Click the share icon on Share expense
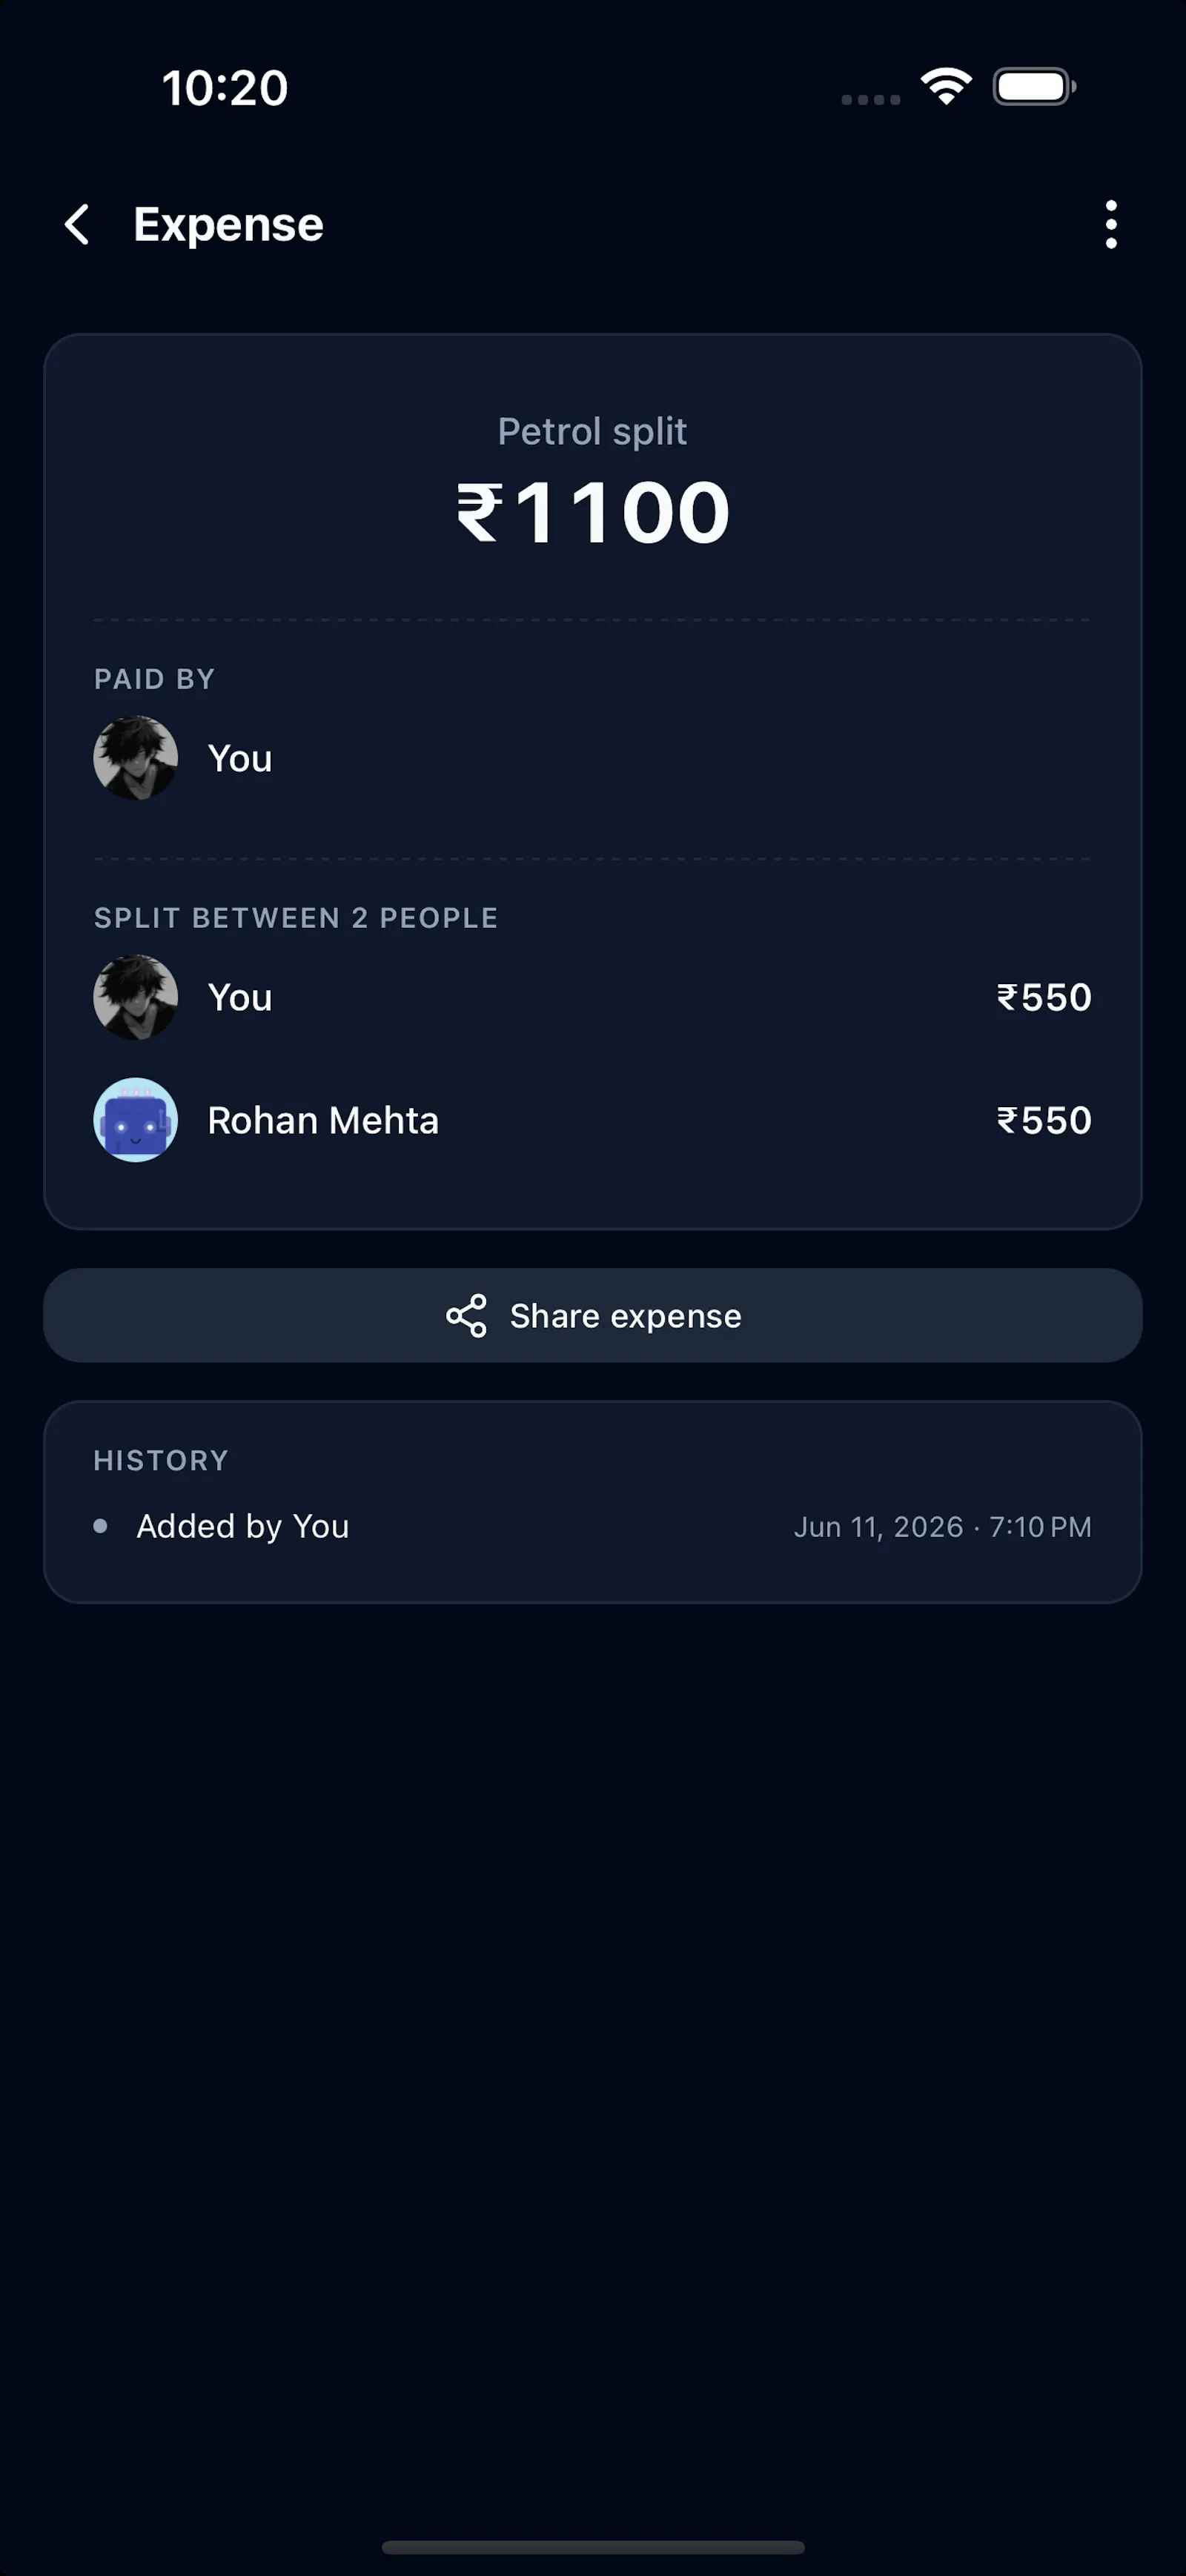1186x2576 pixels. pyautogui.click(x=467, y=1316)
